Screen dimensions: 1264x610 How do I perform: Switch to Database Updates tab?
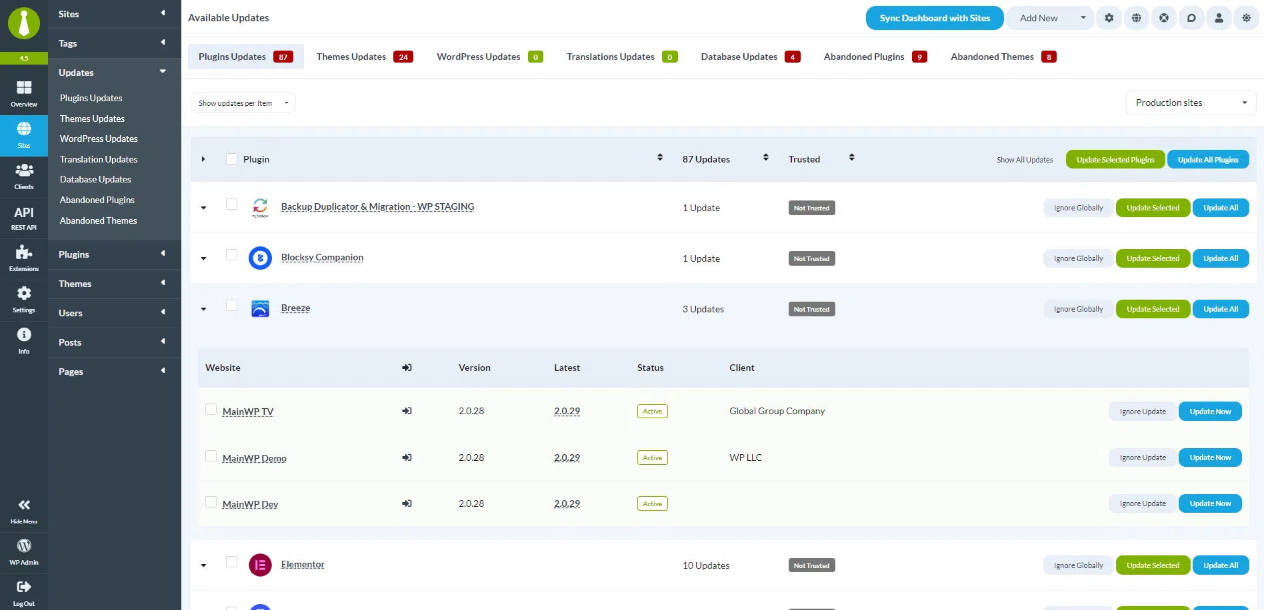(750, 57)
